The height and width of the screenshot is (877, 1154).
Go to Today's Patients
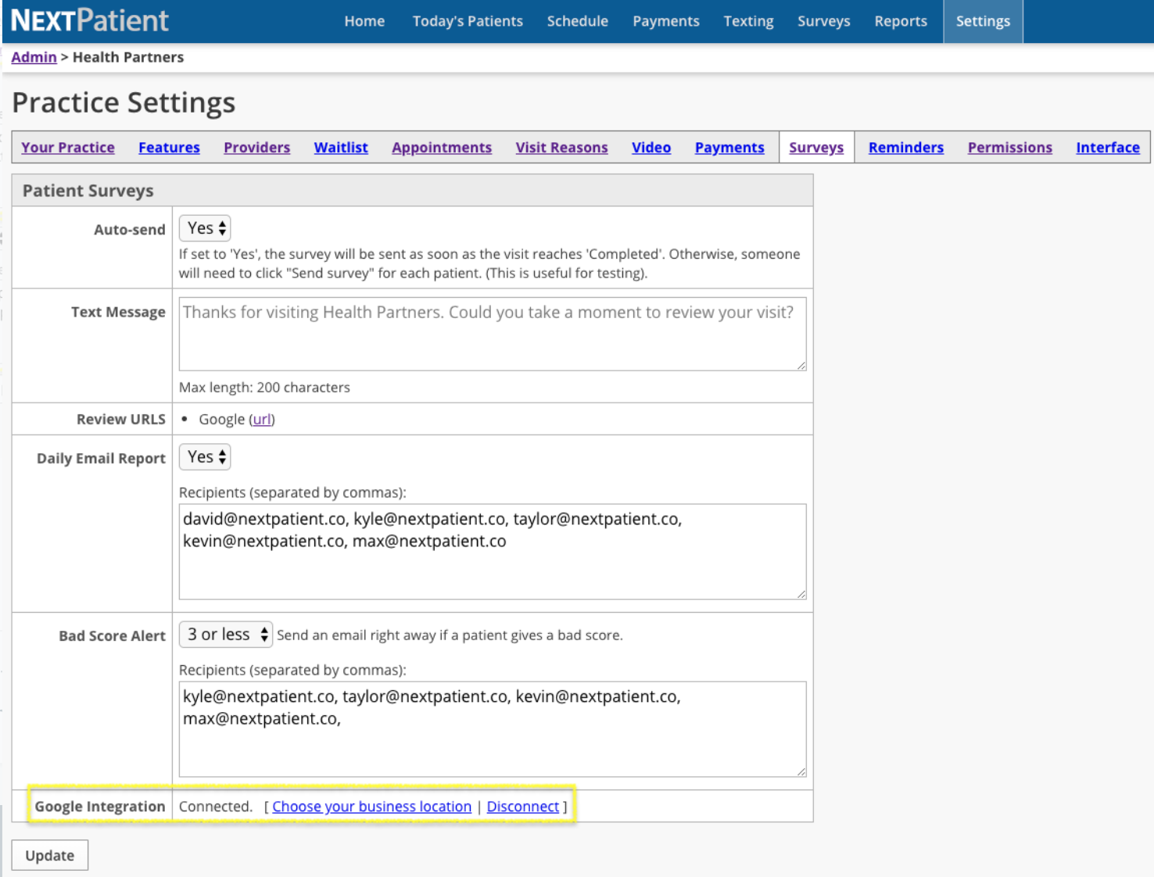coord(468,21)
